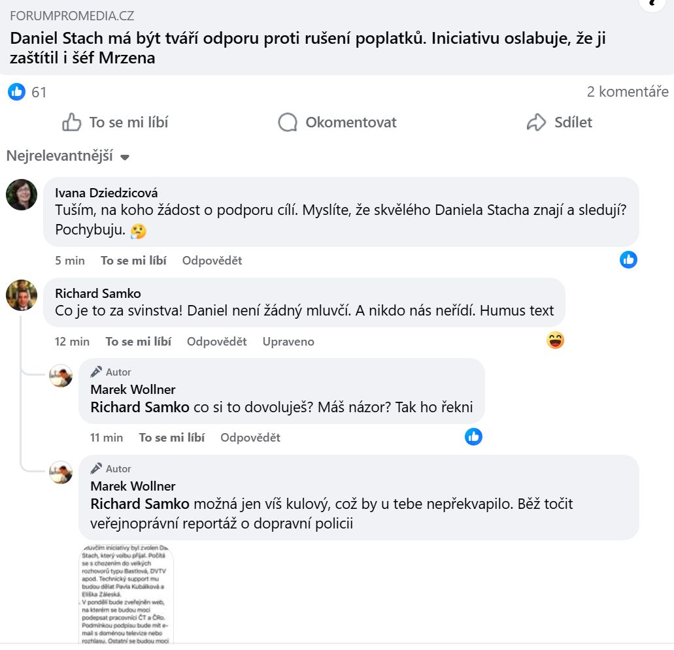Click the Sdílet share arrow icon
Image resolution: width=674 pixels, height=650 pixels.
pos(536,122)
